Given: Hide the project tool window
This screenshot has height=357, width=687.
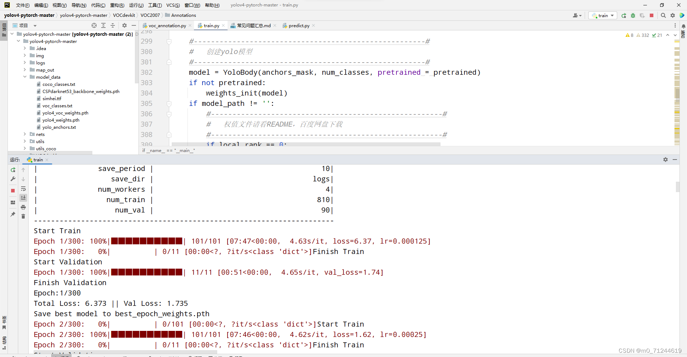Looking at the screenshot, I should click(134, 25).
